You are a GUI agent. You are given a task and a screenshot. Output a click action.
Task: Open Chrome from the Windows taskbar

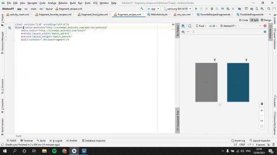[64, 151]
